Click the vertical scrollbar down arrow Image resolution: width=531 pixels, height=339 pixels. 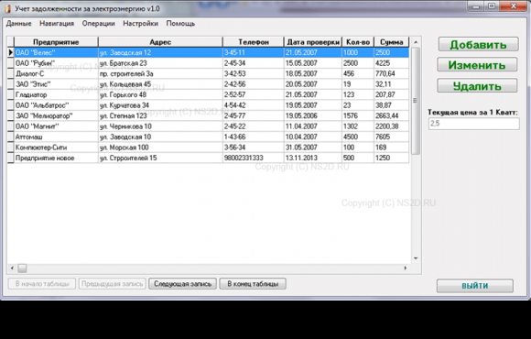(x=416, y=258)
